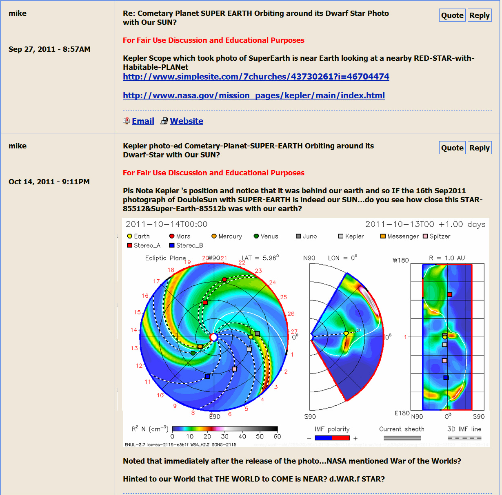Viewport: 502px width, 495px height.
Task: Click the date 'Sep 27, 2011 - 8:57AM'
Action: coord(49,49)
